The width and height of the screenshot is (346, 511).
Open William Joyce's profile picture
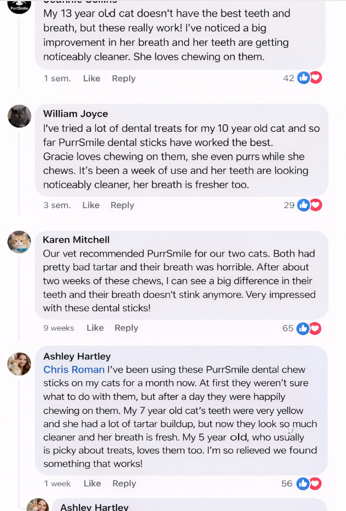click(19, 116)
